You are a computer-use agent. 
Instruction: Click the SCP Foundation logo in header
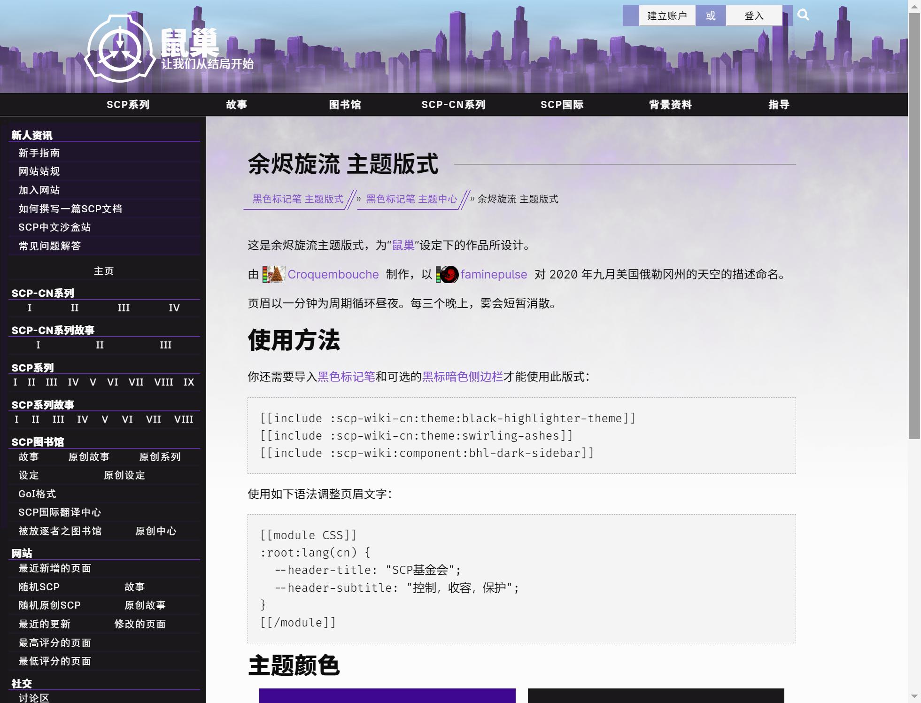coord(120,49)
